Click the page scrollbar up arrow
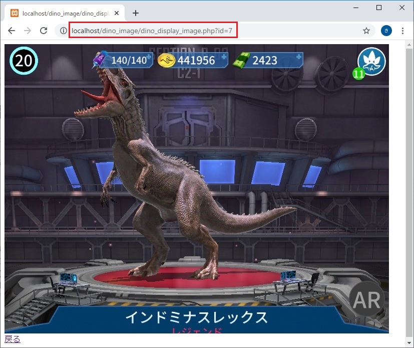This screenshot has height=348, width=414. tap(409, 45)
